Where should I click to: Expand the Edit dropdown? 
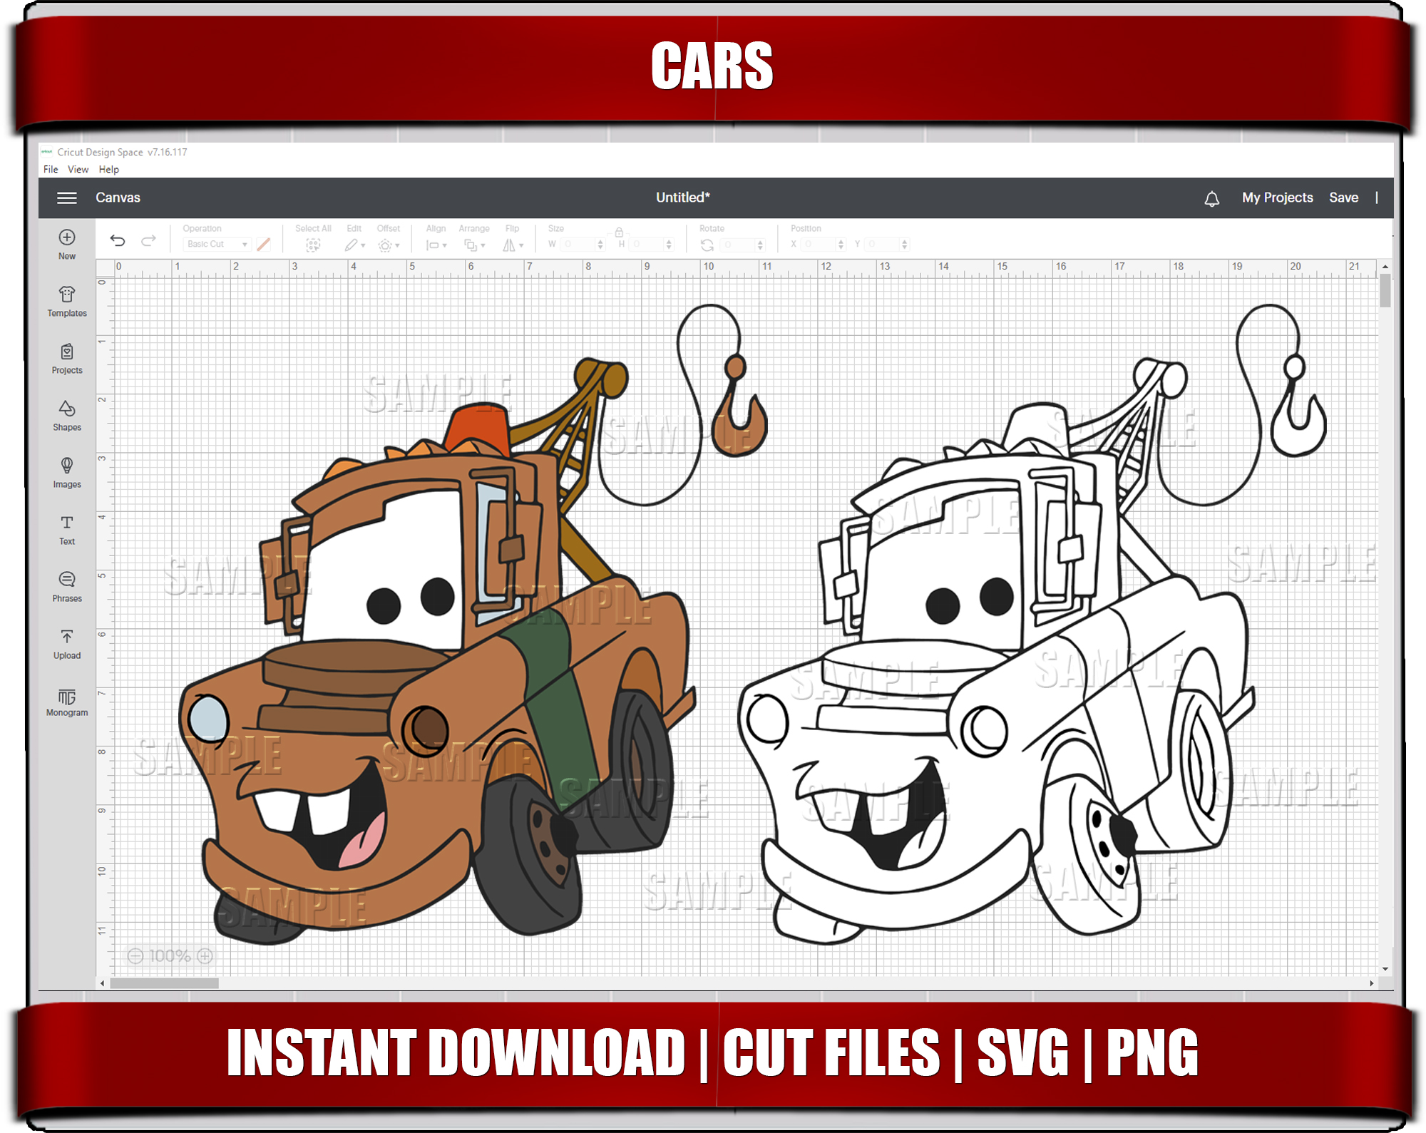(354, 245)
